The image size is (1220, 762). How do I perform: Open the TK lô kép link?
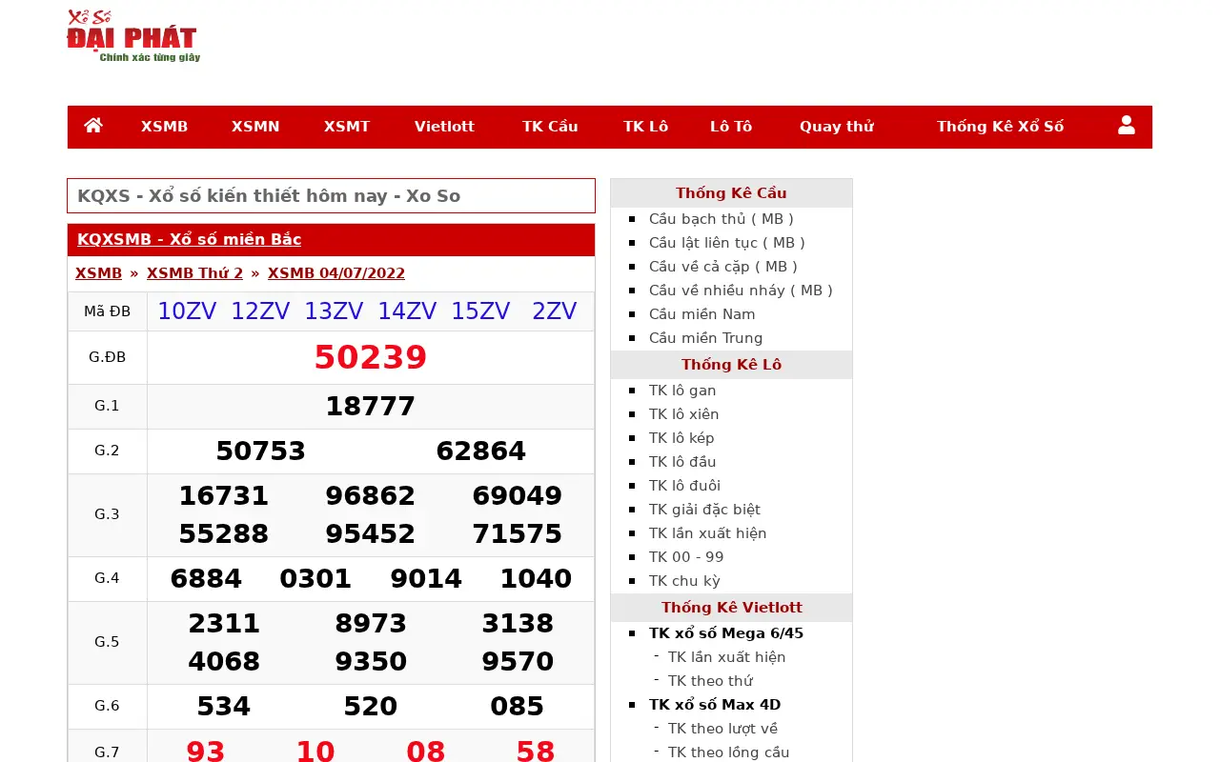pyautogui.click(x=681, y=438)
